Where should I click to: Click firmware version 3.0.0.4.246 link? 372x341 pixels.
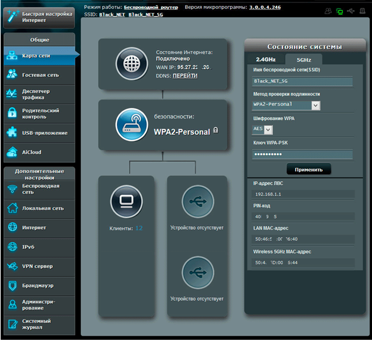[x=265, y=7]
